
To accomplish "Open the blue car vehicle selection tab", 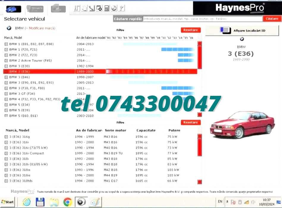I will [13, 9].
